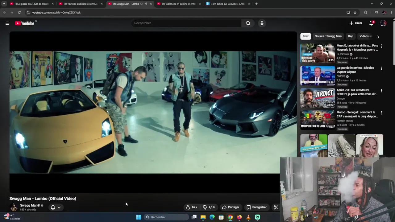Open the Maroc - Sénégal video thumbnail

(318, 120)
